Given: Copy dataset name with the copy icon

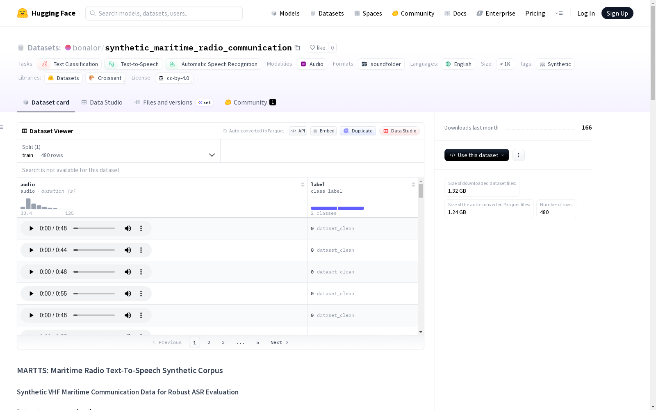Looking at the screenshot, I should tap(298, 48).
